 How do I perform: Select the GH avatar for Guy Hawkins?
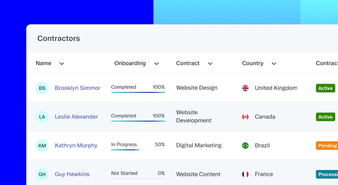(42, 174)
